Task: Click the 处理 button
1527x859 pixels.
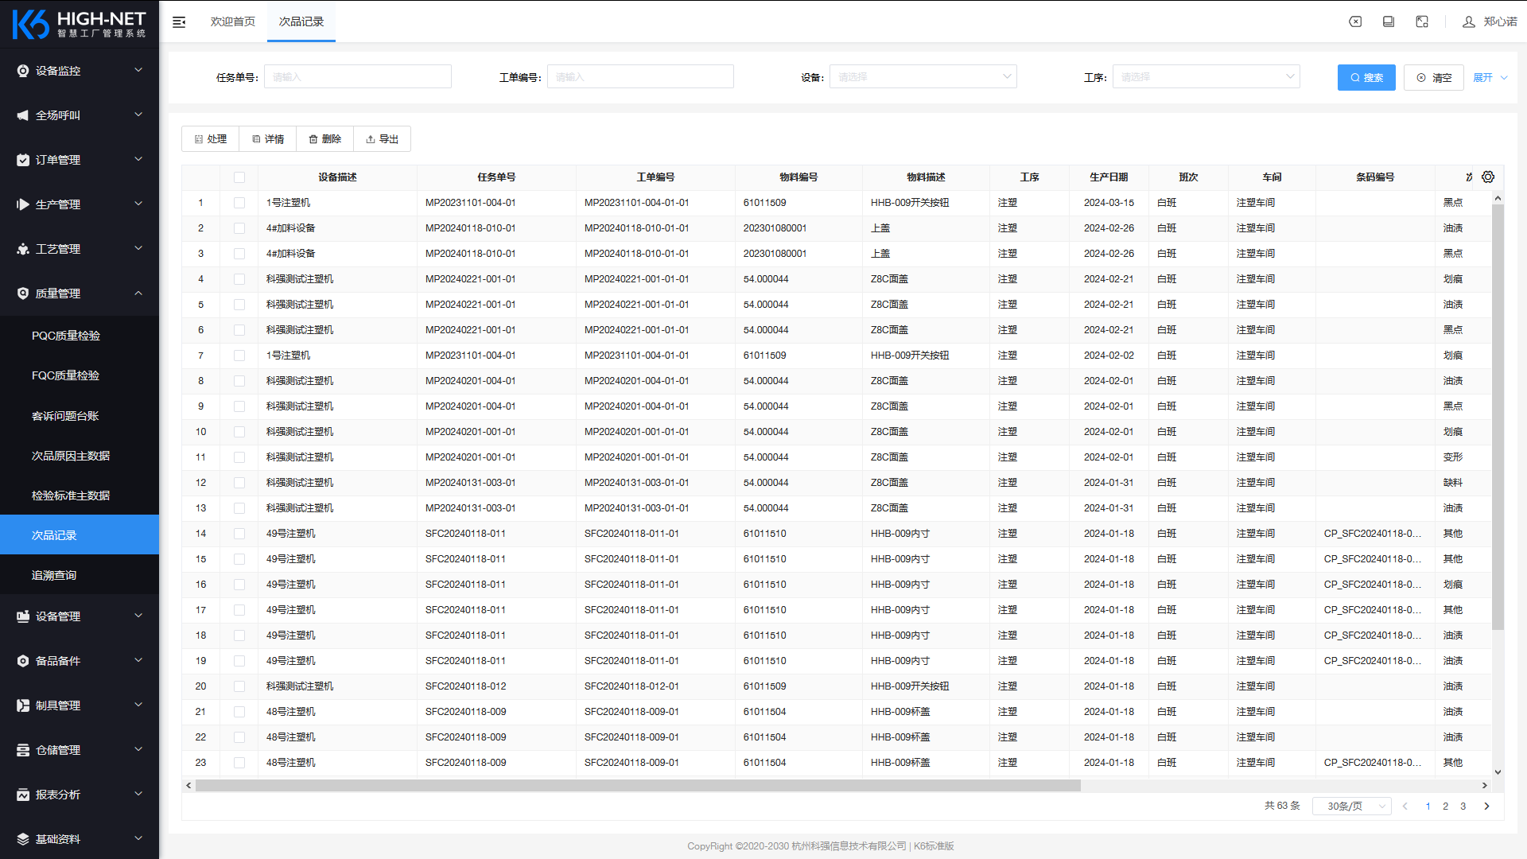Action: click(210, 139)
